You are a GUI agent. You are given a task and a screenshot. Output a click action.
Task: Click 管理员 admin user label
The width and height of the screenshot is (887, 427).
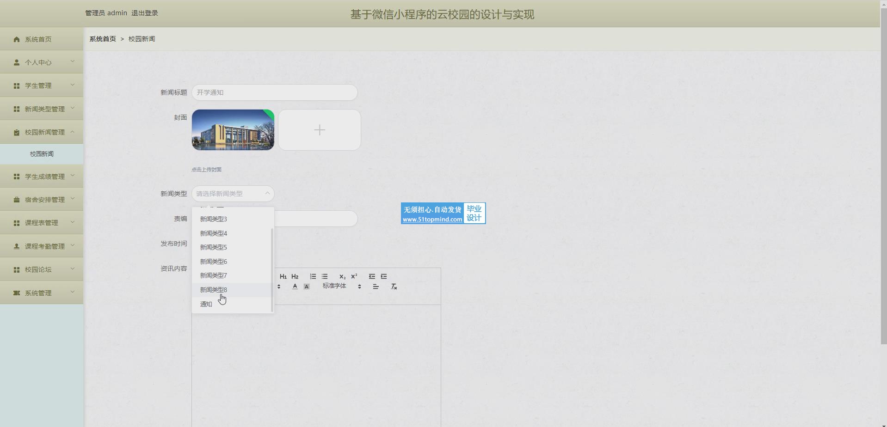106,13
